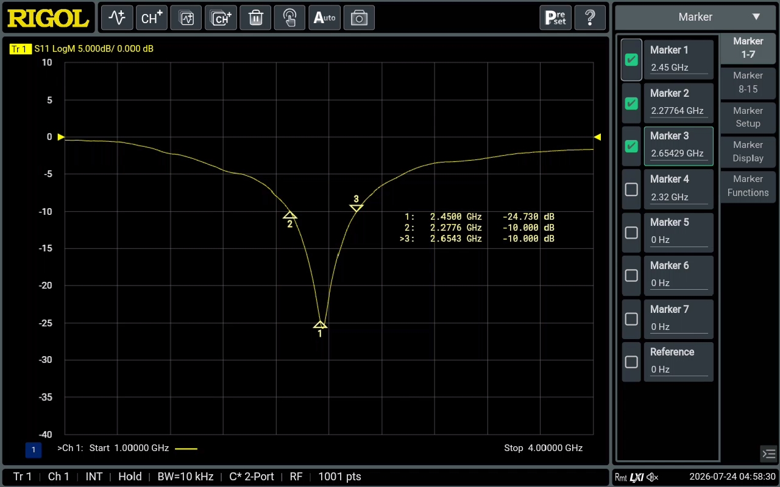Click the BW=10 kHz status entry

coord(185,477)
